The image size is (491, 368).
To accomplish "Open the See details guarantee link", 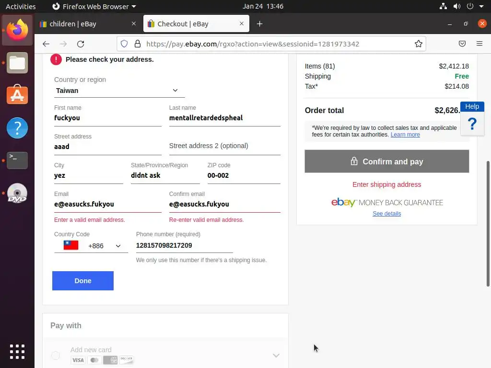I will pos(387,214).
